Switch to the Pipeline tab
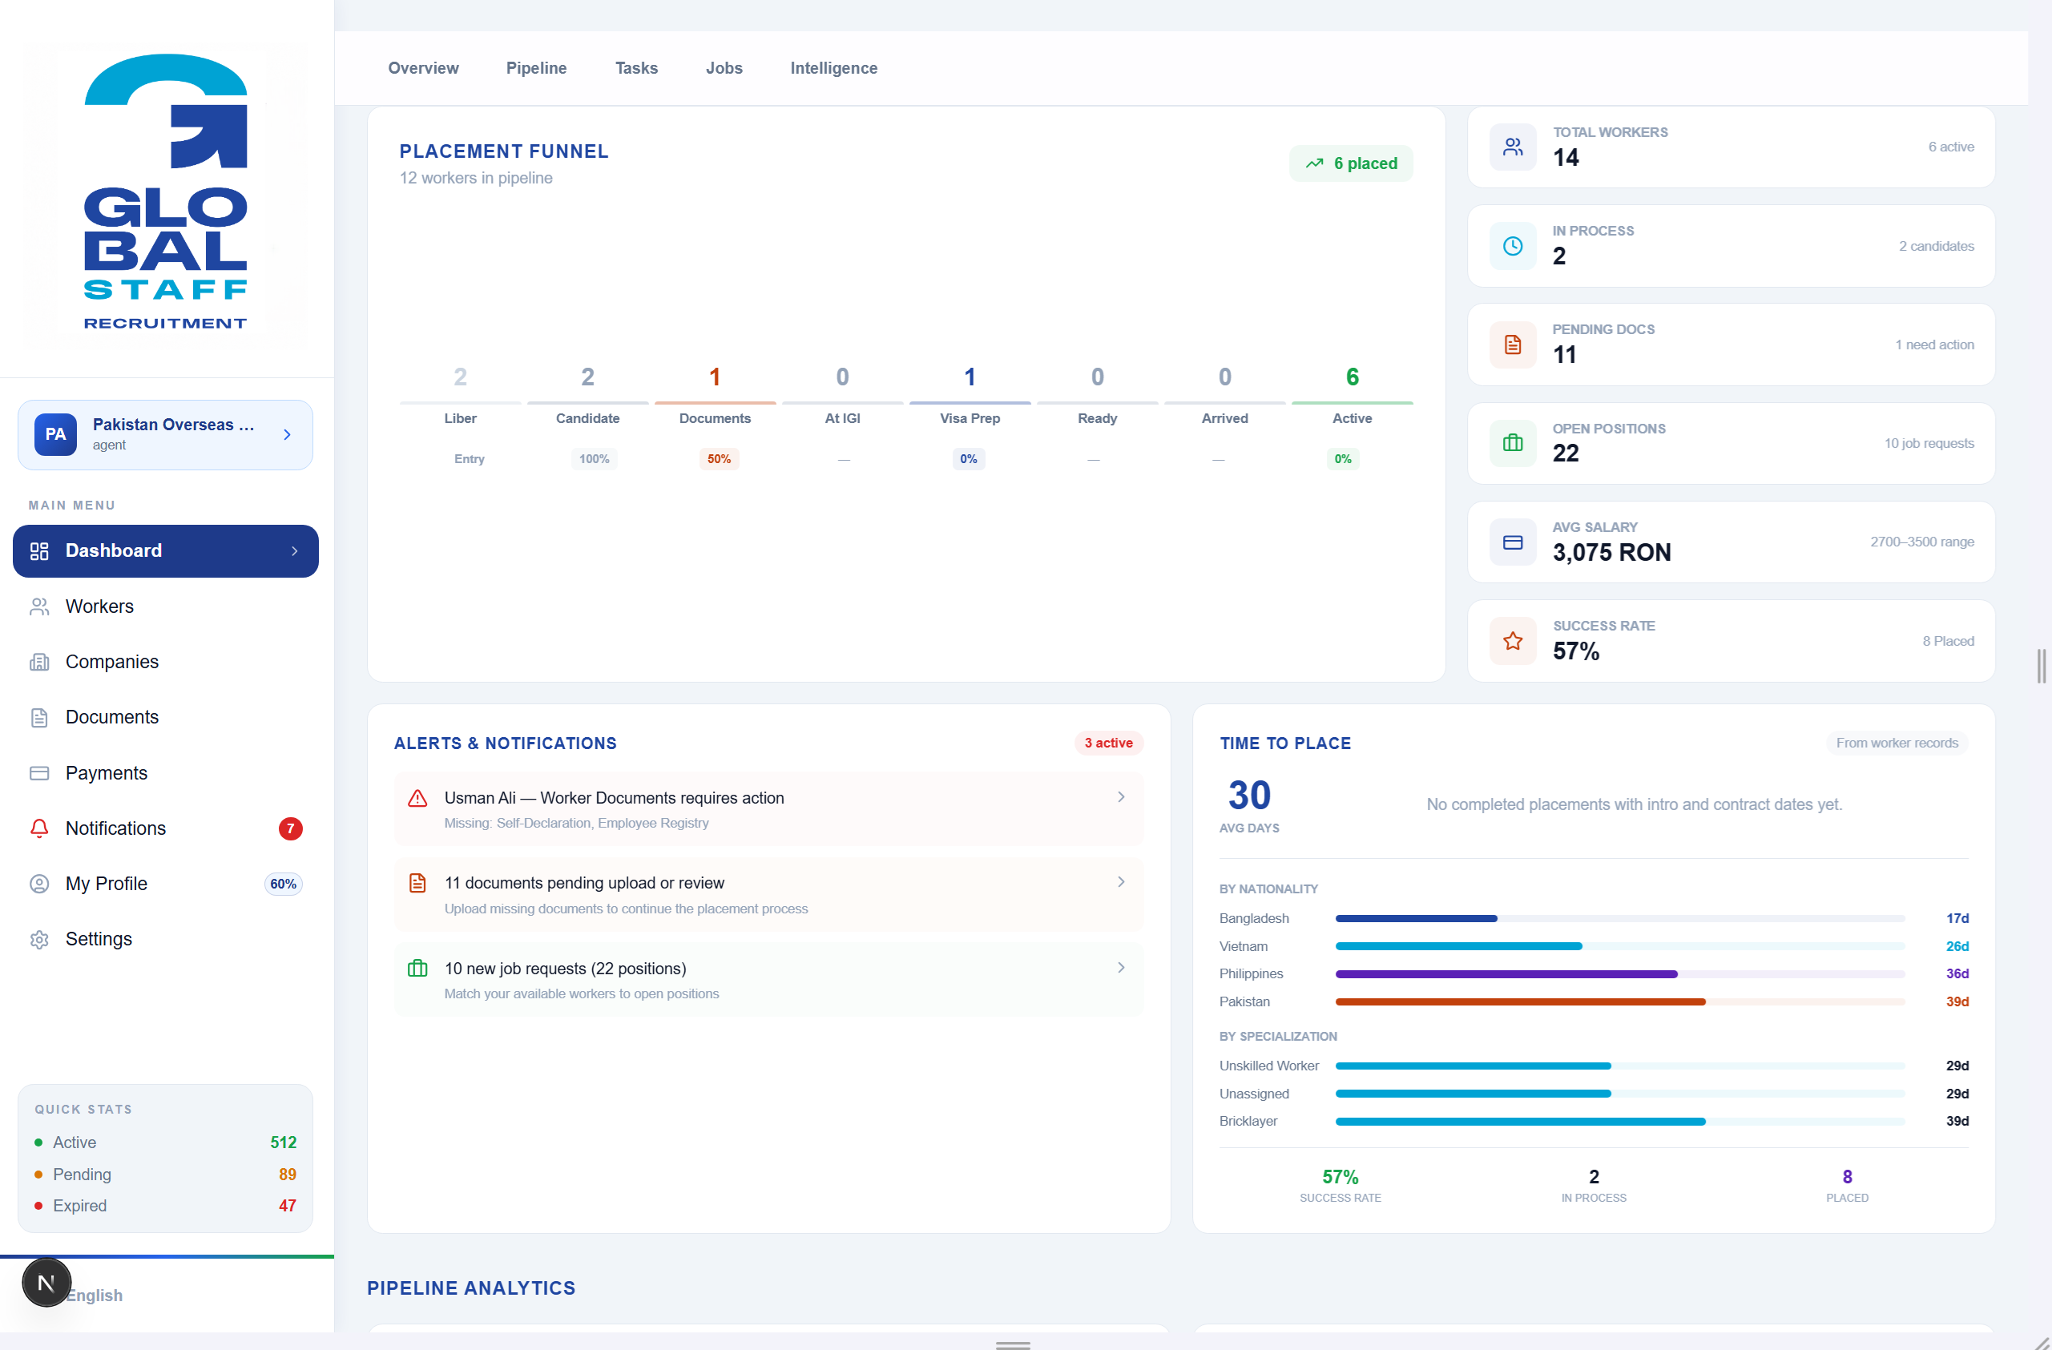This screenshot has height=1350, width=2052. click(x=536, y=68)
